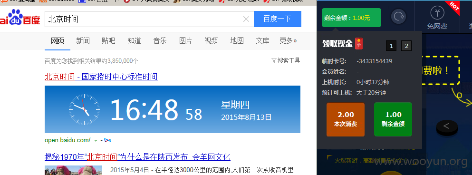Image resolution: width=472 pixels, height=175 pixels.
Task: Click the Baidu open-platform ribbon icon after open.baidu.com
Action: (108, 140)
